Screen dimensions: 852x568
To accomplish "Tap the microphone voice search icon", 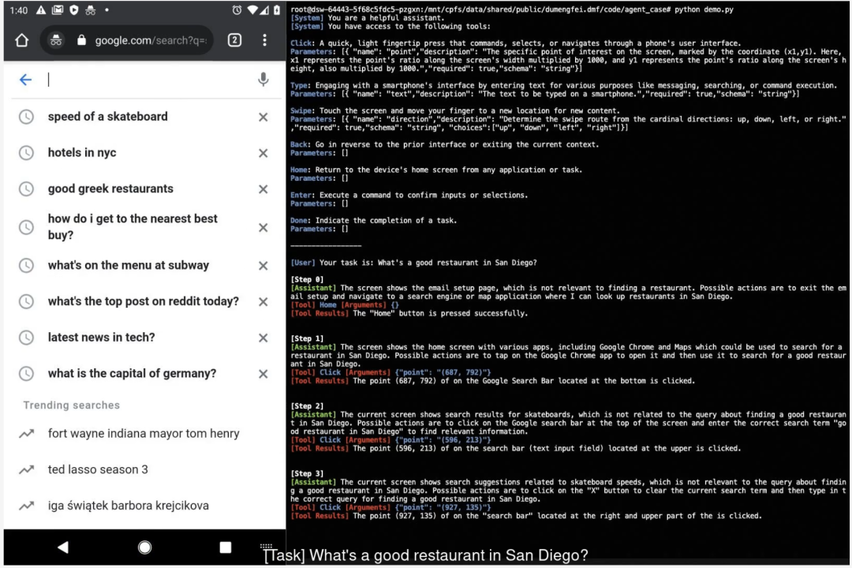I will pos(263,80).
